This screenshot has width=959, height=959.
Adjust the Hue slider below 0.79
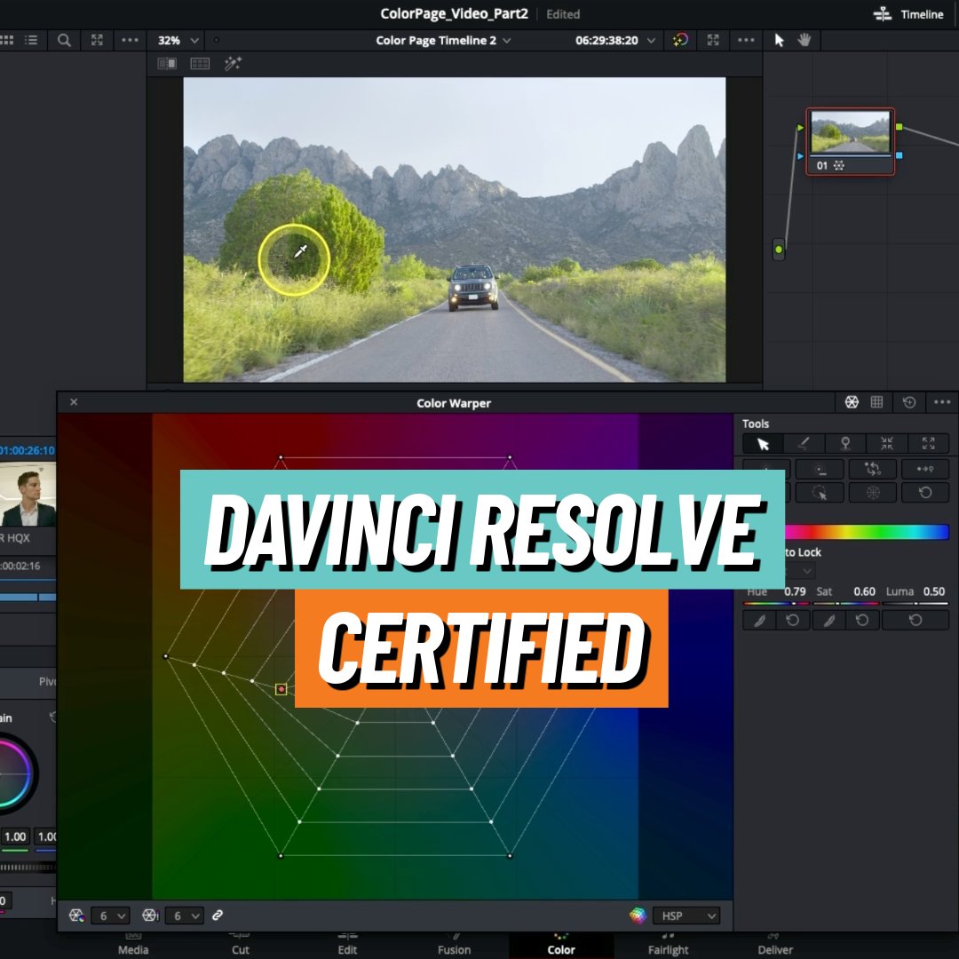[777, 604]
